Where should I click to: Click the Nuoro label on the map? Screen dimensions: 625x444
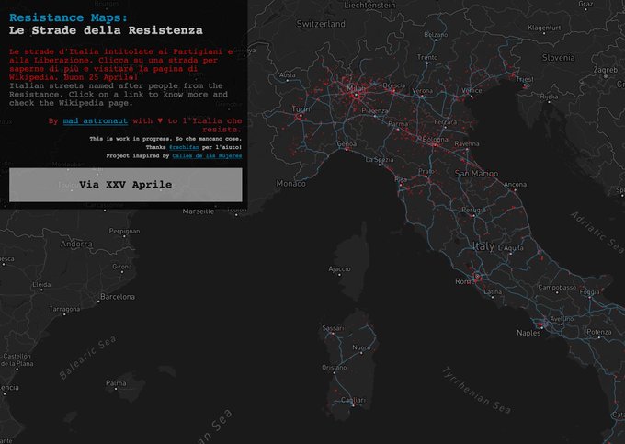click(361, 347)
